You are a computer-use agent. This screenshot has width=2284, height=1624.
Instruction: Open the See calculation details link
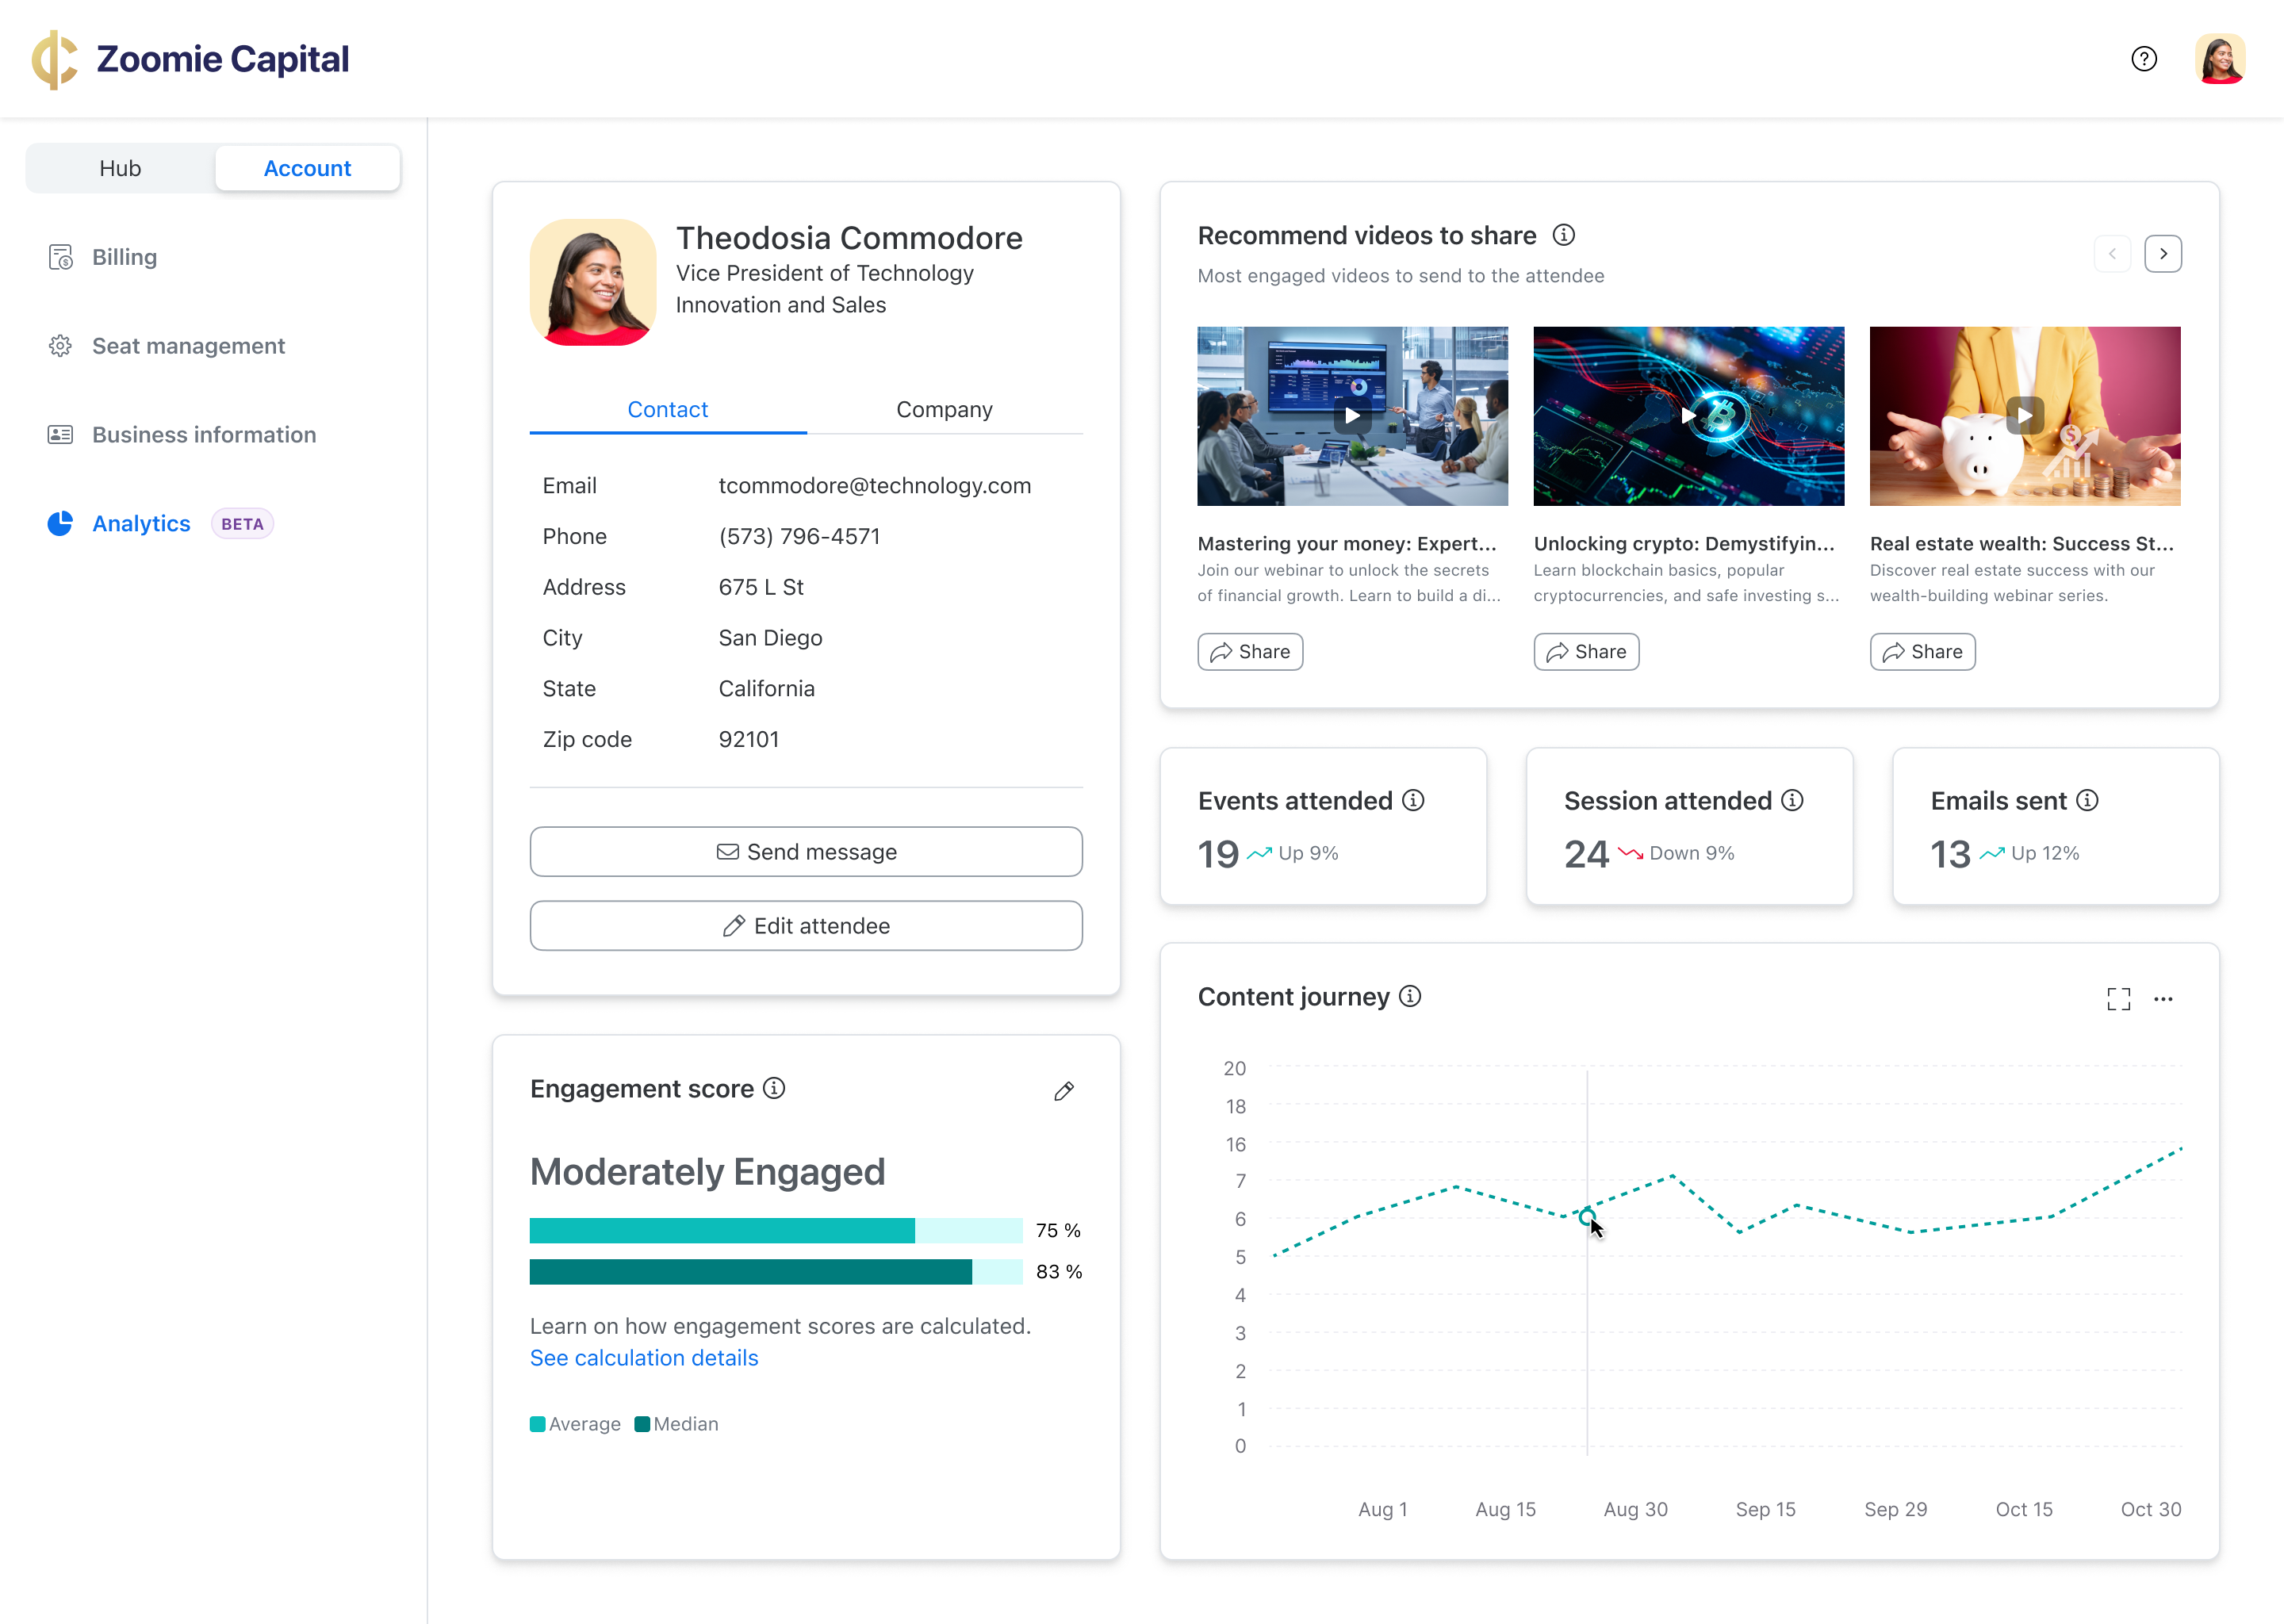tap(644, 1358)
